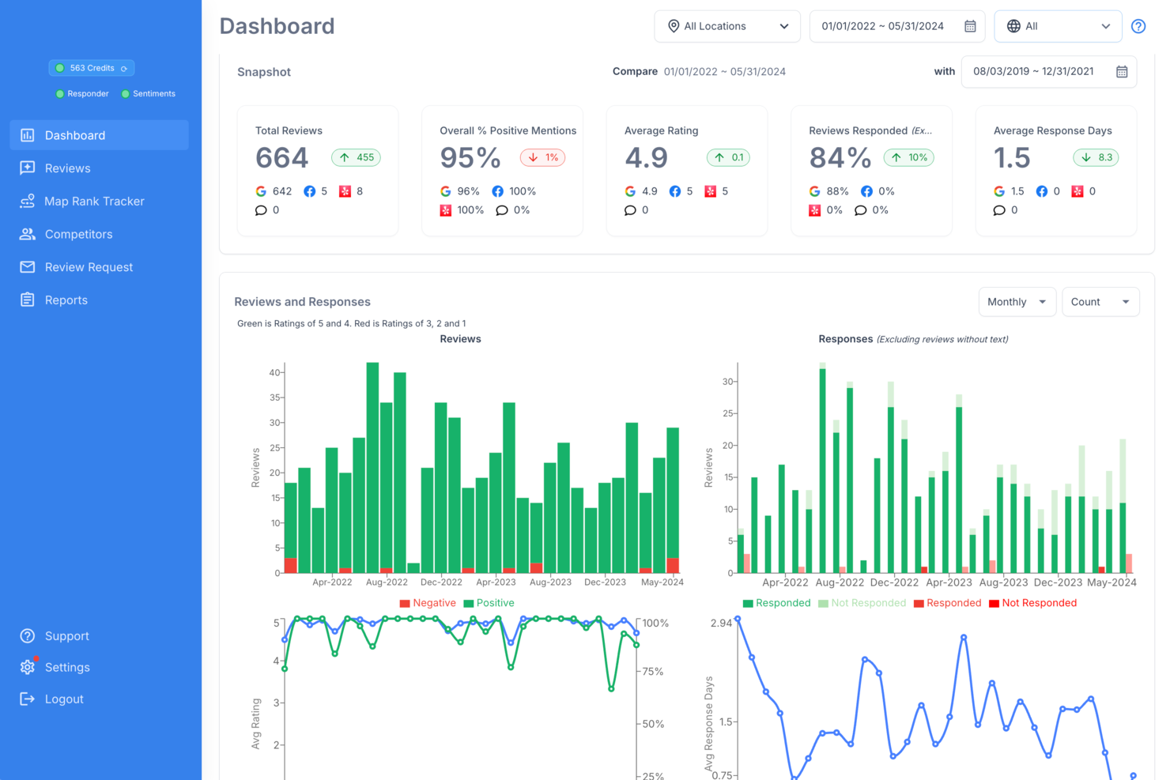Viewport: 1170px width, 780px height.
Task: Open calendar icon in compare-with field
Action: click(1122, 72)
